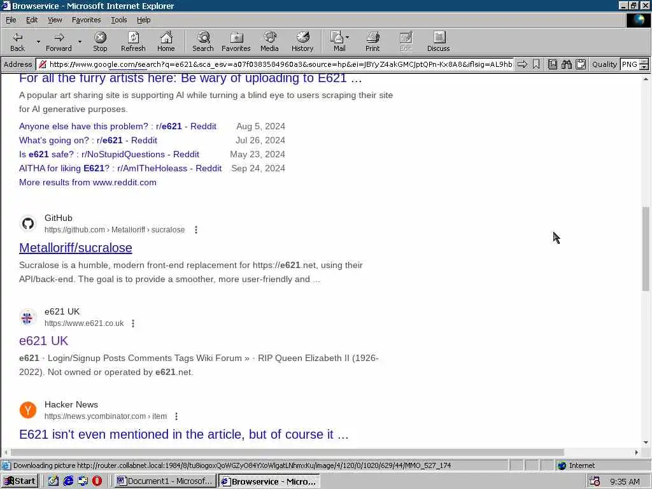This screenshot has width=652, height=489.
Task: Launch Opera from quick launch
Action: 97,481
